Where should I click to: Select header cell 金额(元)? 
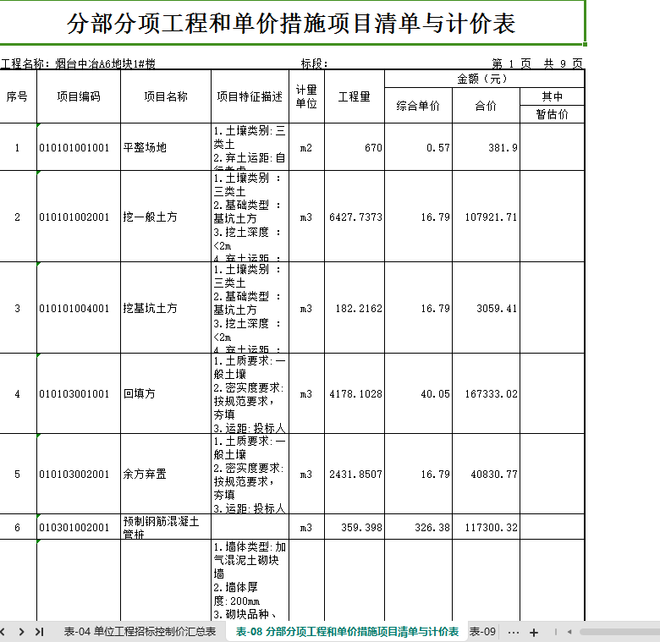point(484,79)
